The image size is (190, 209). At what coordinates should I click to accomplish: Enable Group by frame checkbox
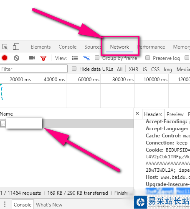[x=97, y=58]
